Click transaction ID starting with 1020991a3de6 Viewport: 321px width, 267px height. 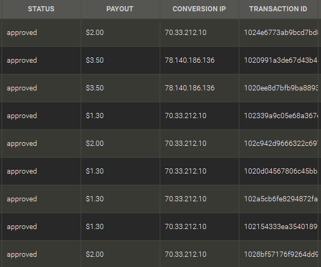pyautogui.click(x=281, y=61)
